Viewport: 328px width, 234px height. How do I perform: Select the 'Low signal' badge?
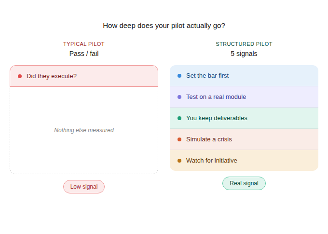coord(84,187)
